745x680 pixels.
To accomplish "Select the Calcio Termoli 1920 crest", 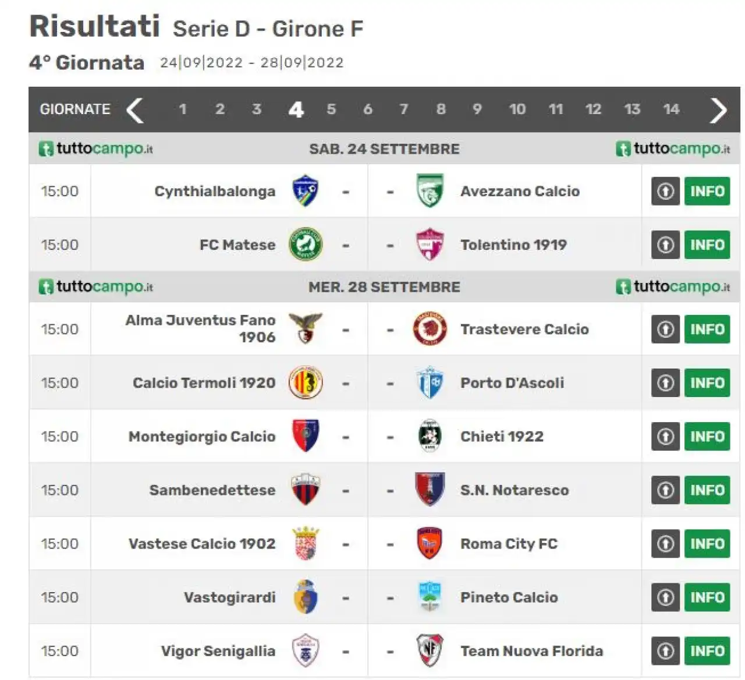I will point(306,382).
